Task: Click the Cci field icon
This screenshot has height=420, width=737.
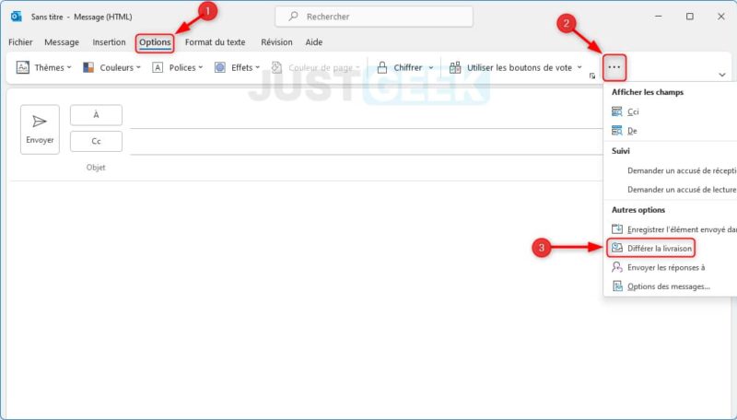Action: point(616,111)
